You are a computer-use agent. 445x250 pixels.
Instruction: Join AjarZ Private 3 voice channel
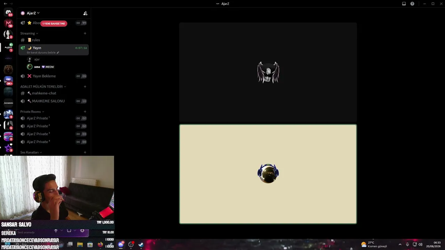click(x=54, y=134)
